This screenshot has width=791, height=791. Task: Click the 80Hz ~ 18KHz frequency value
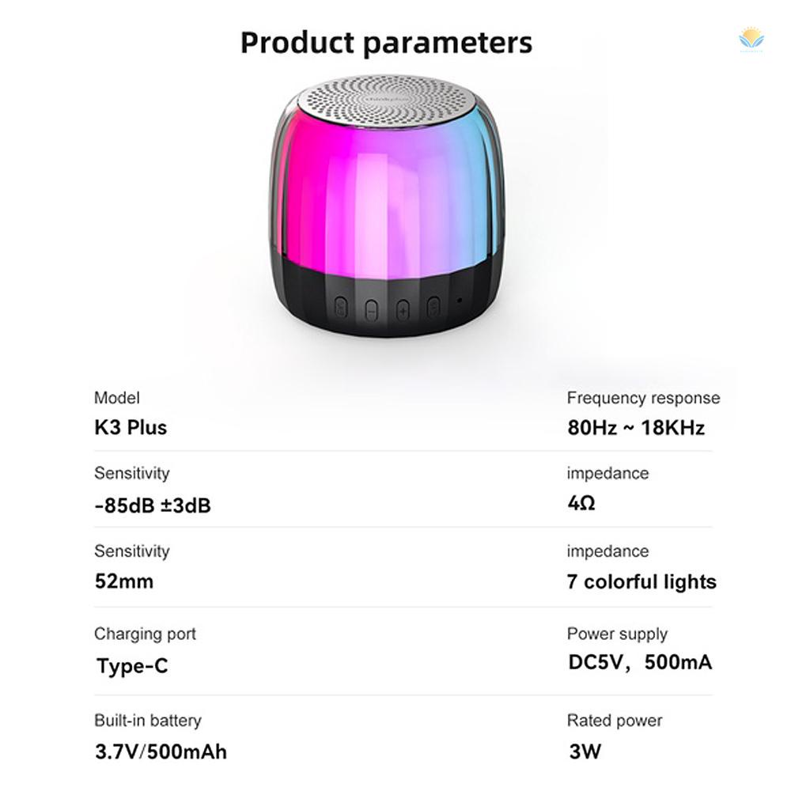pos(635,428)
